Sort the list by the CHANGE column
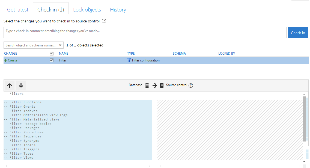This screenshot has height=168, width=310. coord(10,54)
